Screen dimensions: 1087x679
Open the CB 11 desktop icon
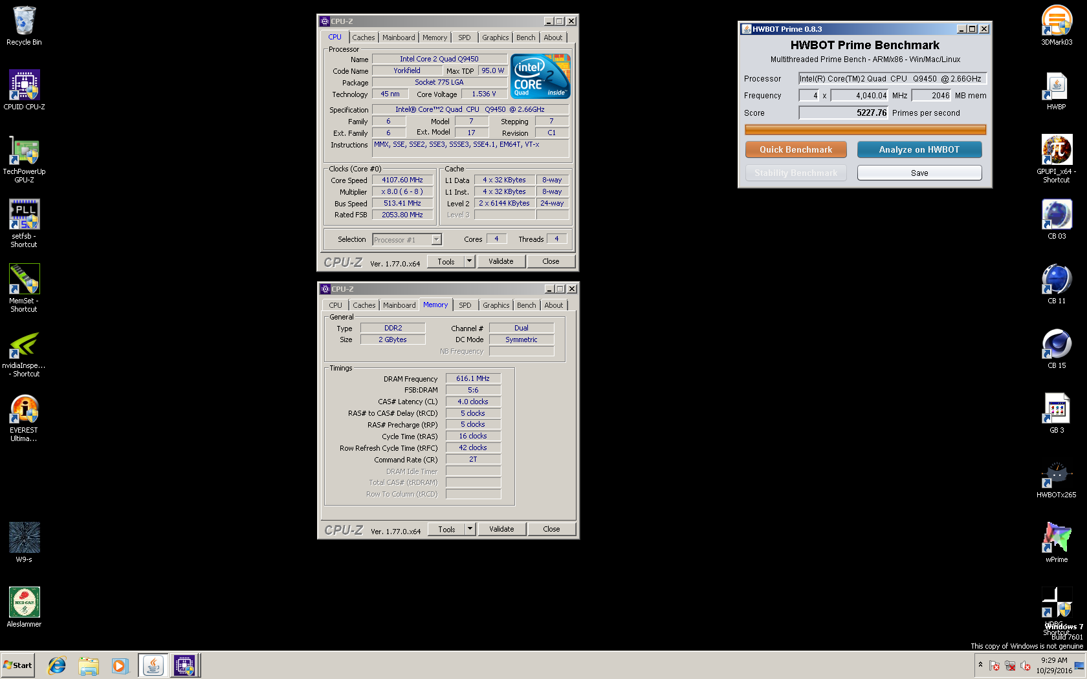click(x=1057, y=285)
